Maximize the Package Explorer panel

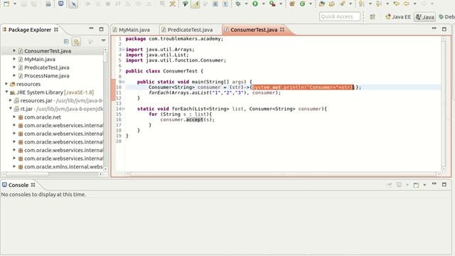pos(101,29)
